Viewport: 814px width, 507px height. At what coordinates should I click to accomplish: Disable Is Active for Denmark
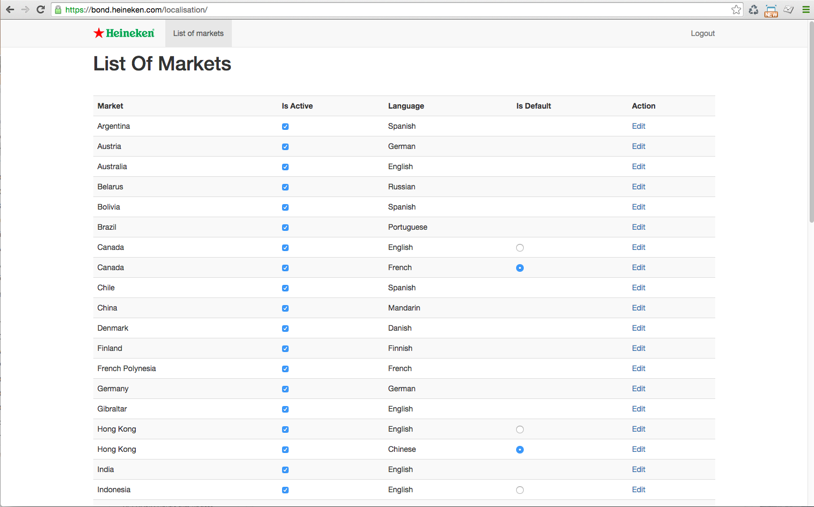(285, 329)
